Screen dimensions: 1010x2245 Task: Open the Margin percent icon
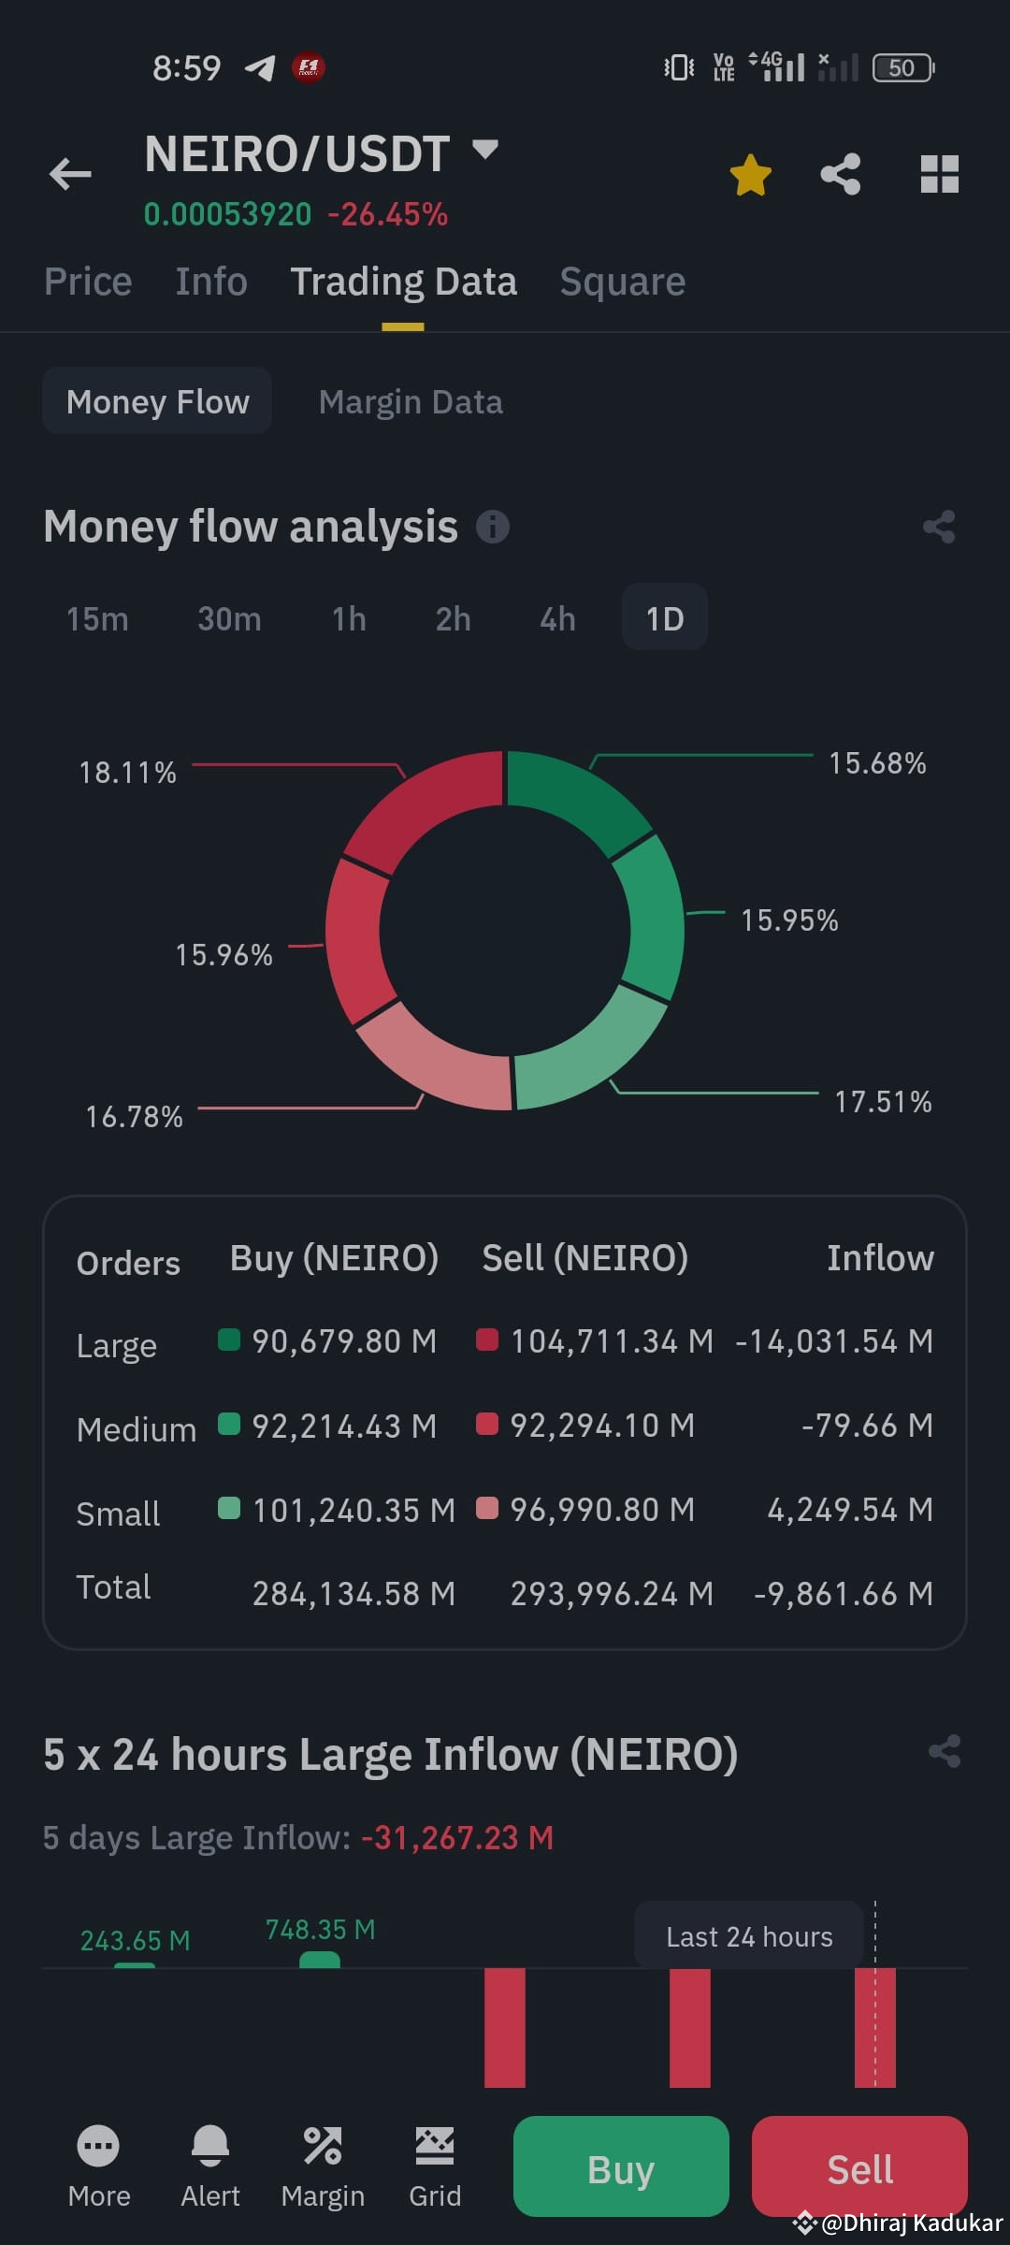coord(323,2145)
